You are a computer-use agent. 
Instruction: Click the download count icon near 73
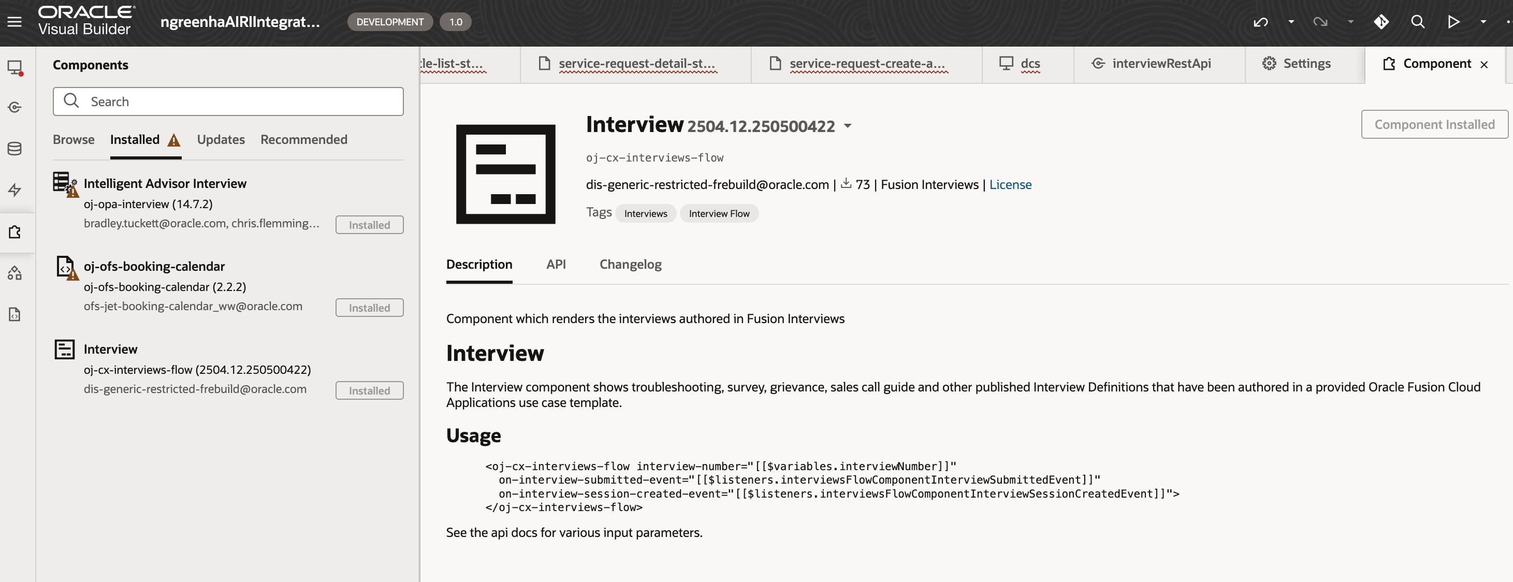(x=846, y=183)
